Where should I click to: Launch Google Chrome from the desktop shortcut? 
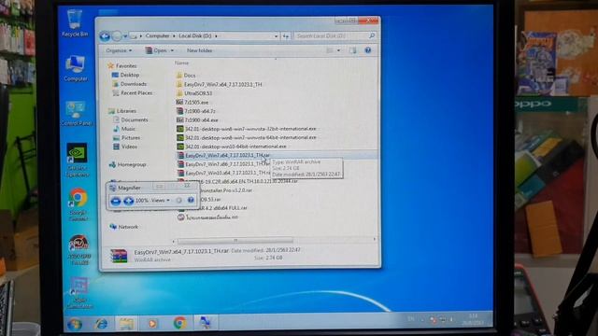(x=78, y=204)
